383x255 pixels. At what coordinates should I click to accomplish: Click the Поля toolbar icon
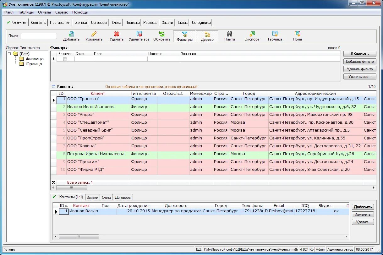click(x=297, y=34)
